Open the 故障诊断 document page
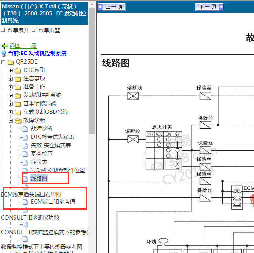 click(x=42, y=128)
